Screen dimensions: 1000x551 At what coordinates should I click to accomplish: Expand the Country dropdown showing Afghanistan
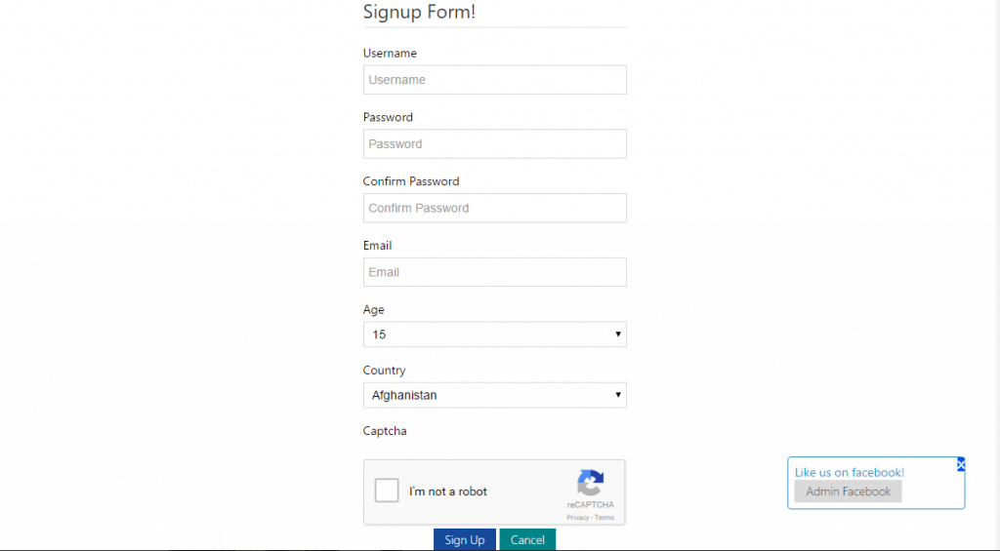[x=495, y=395]
